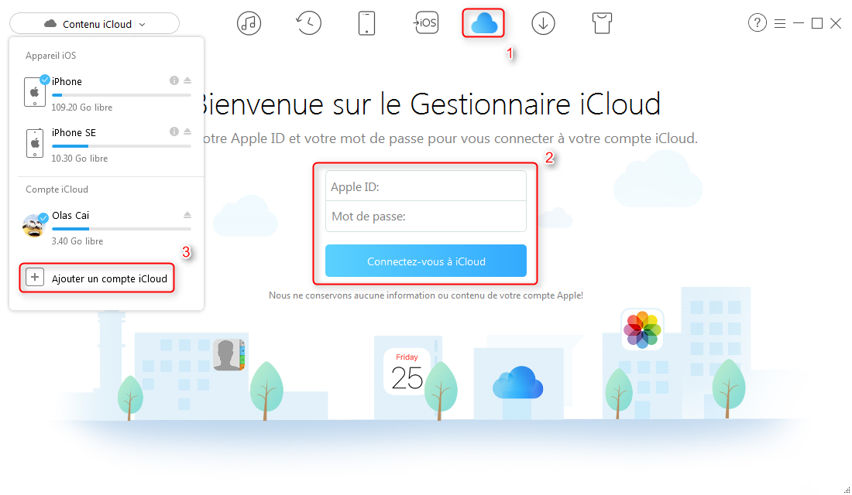The width and height of the screenshot is (852, 495).
Task: Click the iPhone SE storage progress bar
Action: coord(121,146)
